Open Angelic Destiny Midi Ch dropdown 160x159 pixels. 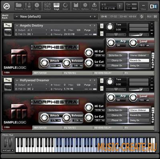coord(46,34)
